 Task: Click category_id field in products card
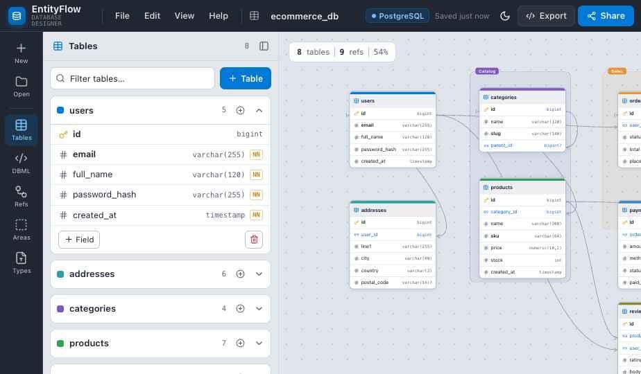pos(522,212)
